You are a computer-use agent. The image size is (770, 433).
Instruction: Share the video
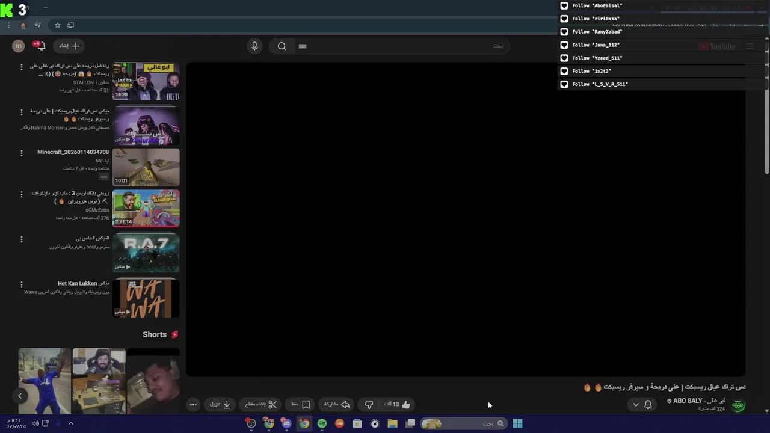tap(337, 405)
